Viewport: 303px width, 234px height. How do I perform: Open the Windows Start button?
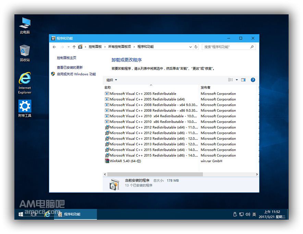point(21,214)
